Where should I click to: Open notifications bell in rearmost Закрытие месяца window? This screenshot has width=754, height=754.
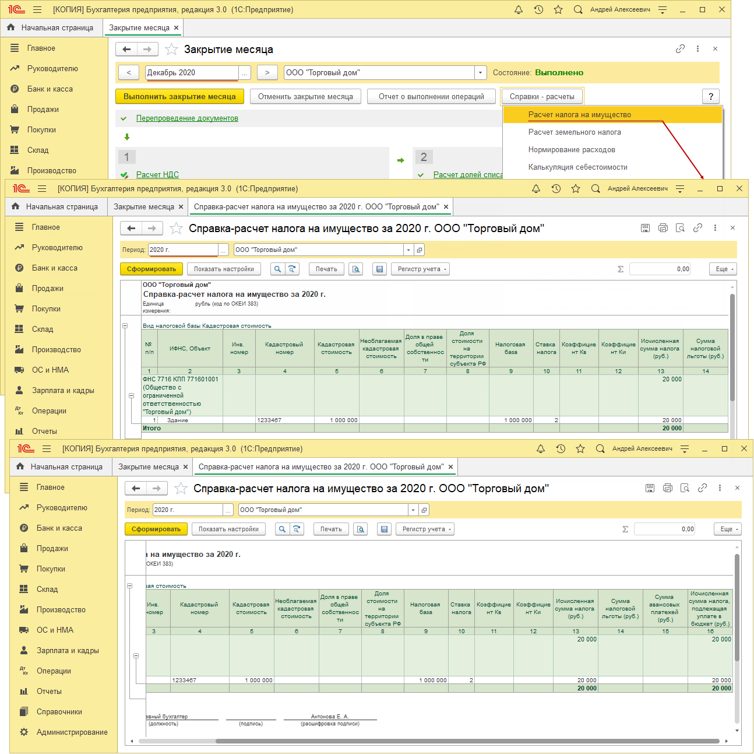click(519, 10)
